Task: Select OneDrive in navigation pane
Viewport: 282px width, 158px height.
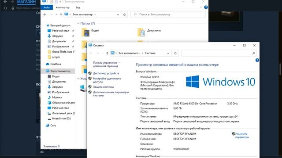Action: click(56, 64)
